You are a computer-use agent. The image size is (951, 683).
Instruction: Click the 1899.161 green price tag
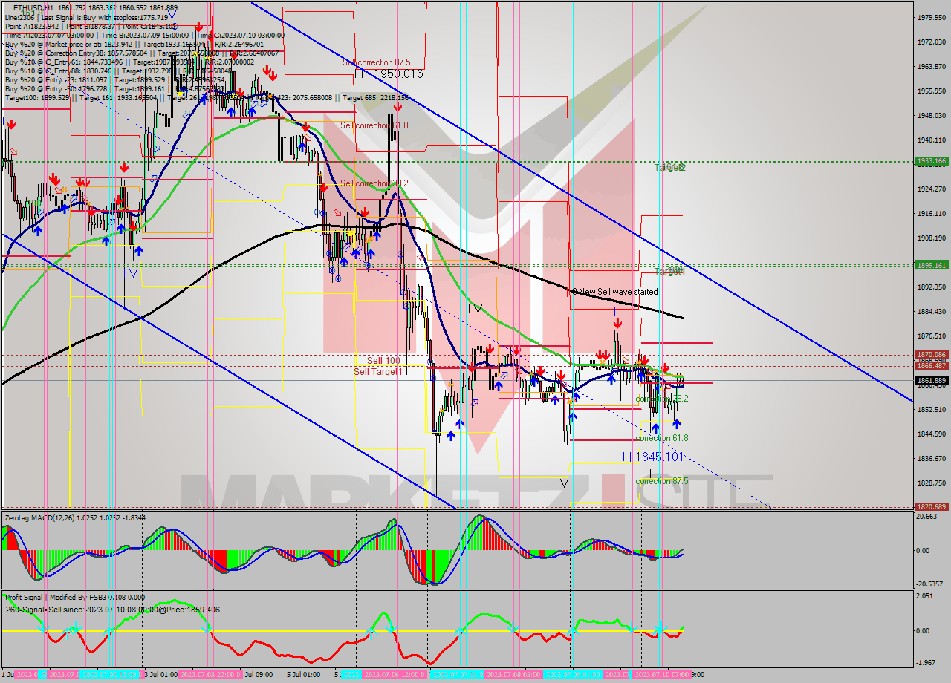930,265
